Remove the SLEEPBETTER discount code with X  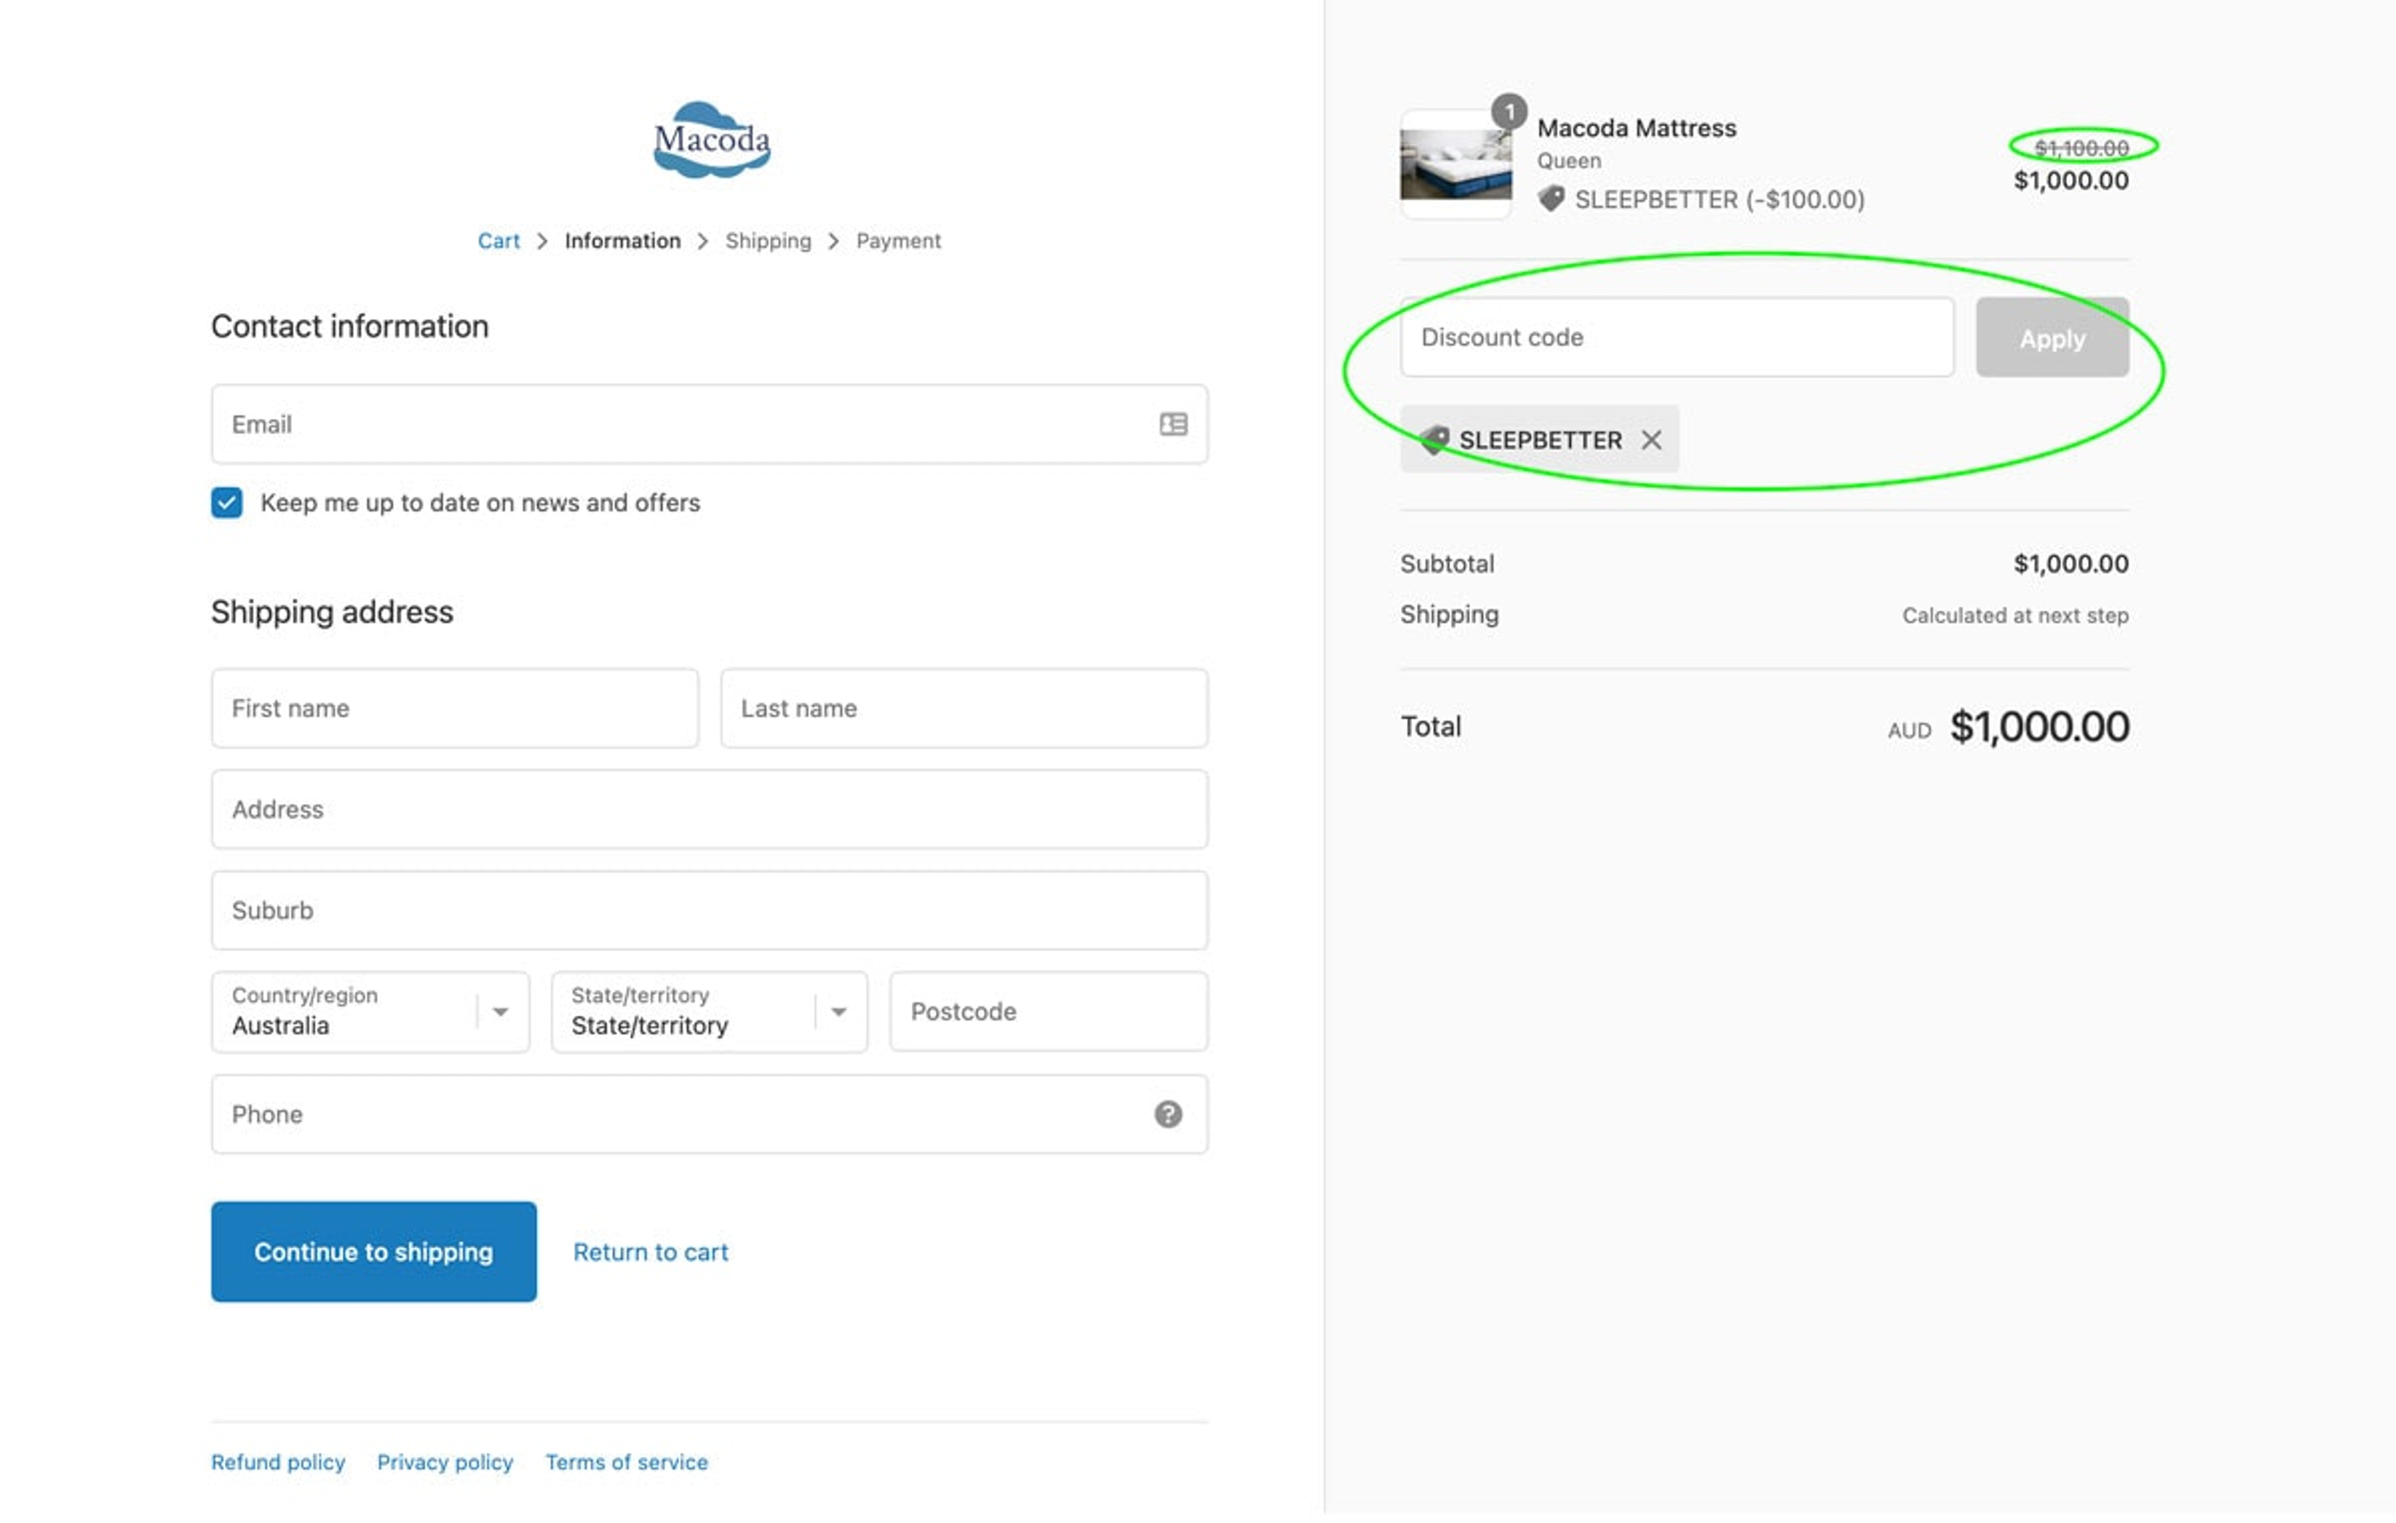coord(1652,440)
